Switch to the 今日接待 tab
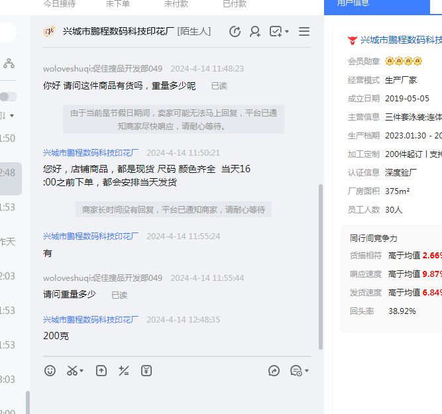442x414 pixels. coord(60,4)
